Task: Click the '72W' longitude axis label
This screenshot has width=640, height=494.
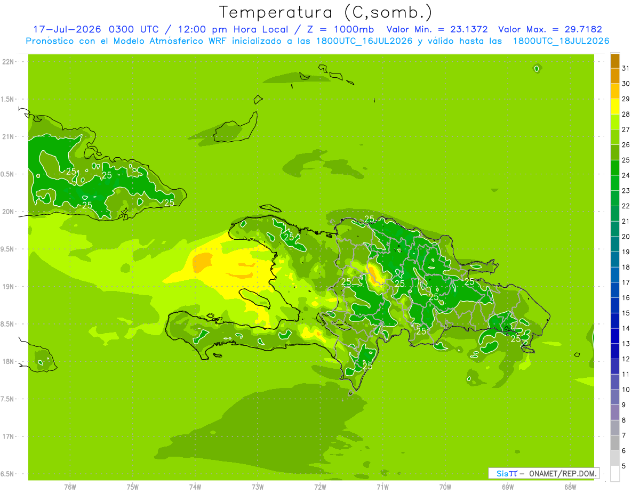Action: tap(320, 487)
